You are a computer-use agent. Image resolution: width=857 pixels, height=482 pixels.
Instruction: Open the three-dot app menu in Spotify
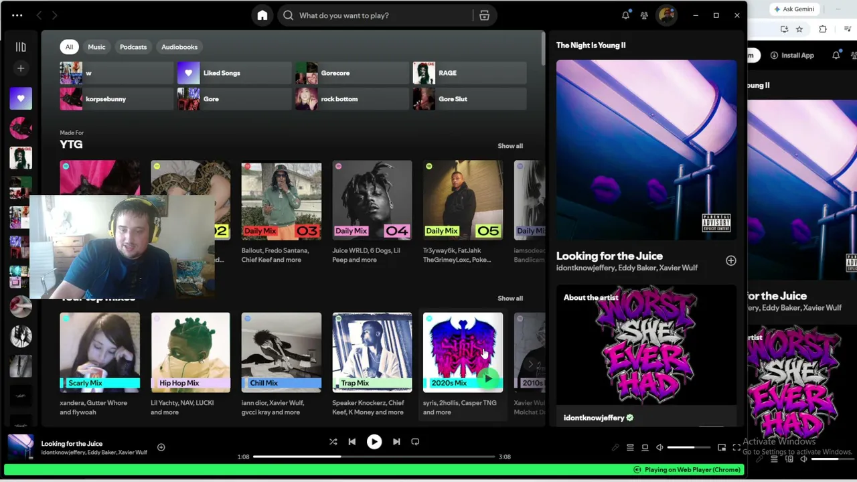tap(17, 15)
